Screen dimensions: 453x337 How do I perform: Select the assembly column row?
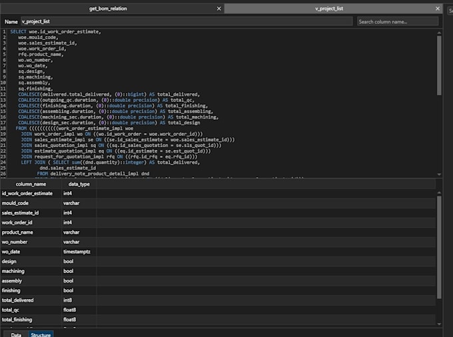tap(218, 280)
